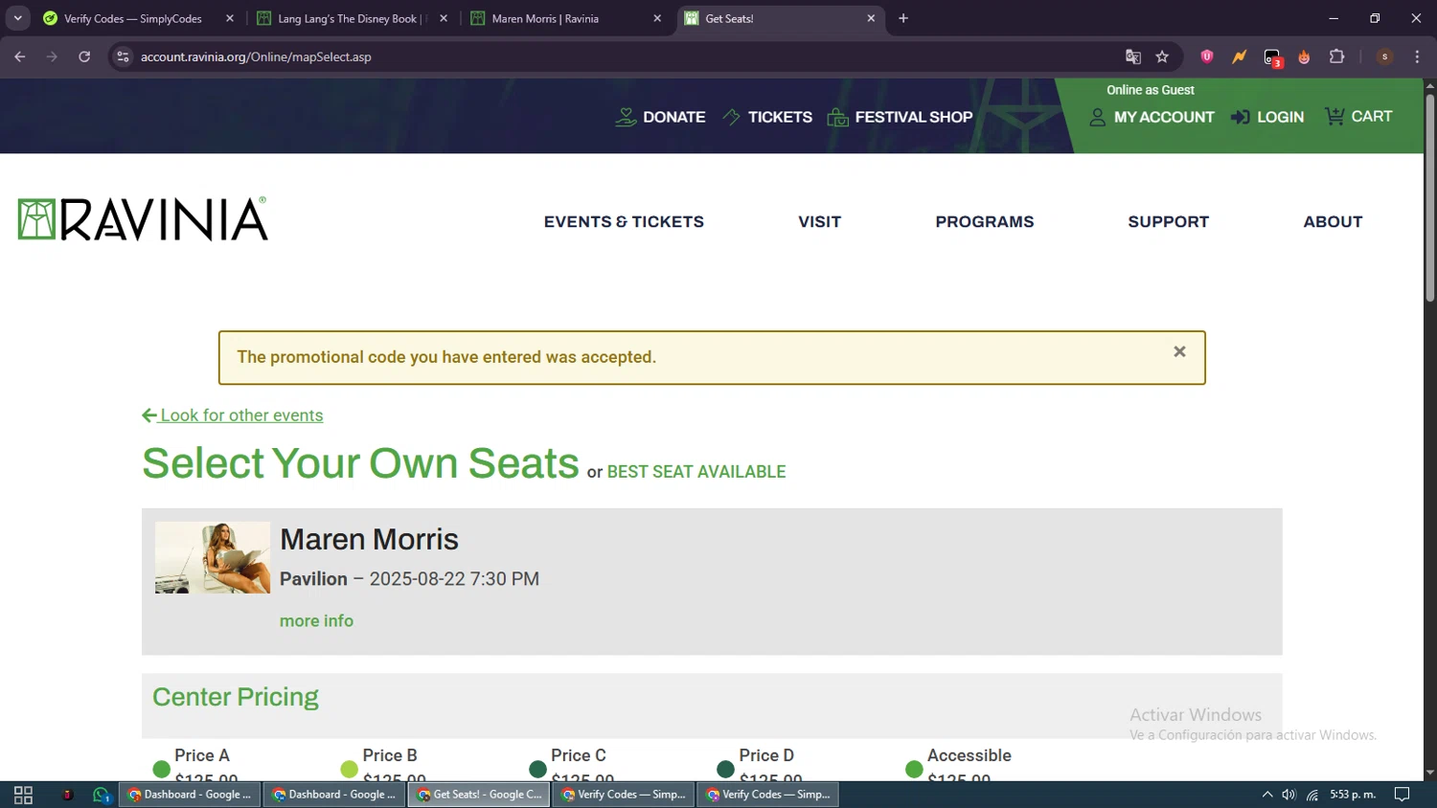Open Windows Task View icon in taskbar
The height and width of the screenshot is (808, 1437).
24,795
